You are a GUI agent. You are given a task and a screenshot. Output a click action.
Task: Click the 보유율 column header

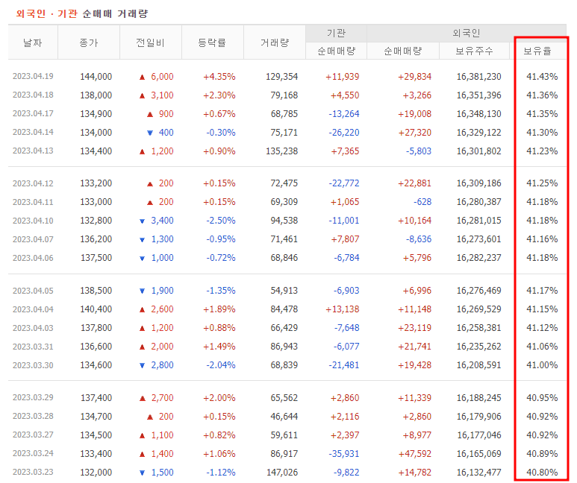coord(537,51)
